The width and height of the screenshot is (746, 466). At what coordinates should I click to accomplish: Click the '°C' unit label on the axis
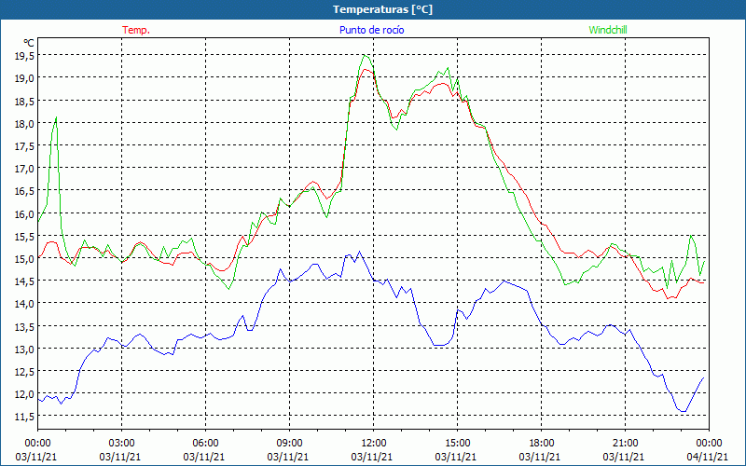coord(28,43)
